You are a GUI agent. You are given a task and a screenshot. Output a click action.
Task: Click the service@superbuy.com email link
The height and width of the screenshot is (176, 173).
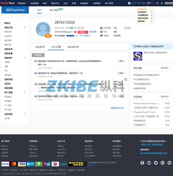coord(154,153)
